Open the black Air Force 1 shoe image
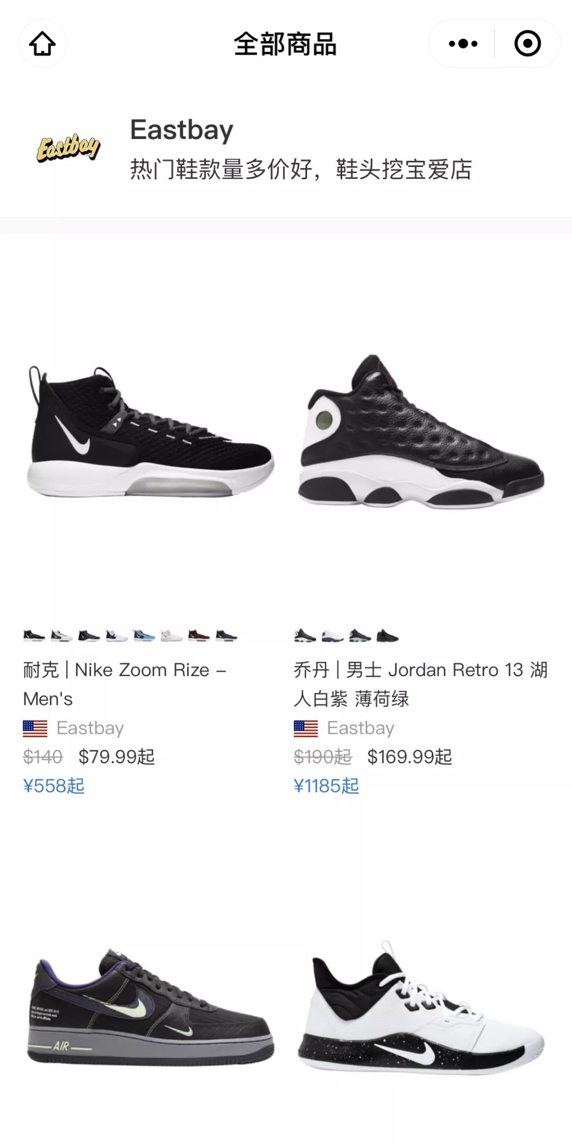The width and height of the screenshot is (572, 1145). tap(150, 1008)
